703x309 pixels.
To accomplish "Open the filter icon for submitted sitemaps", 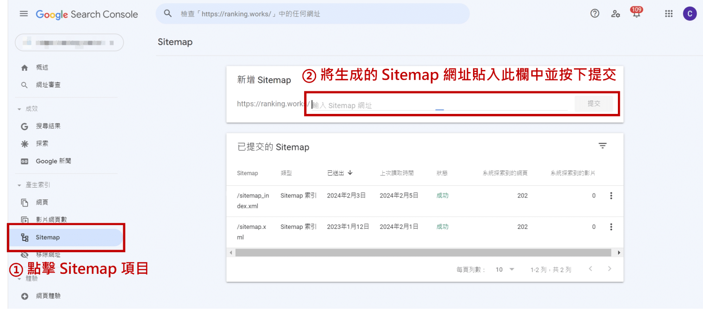I will coord(602,146).
